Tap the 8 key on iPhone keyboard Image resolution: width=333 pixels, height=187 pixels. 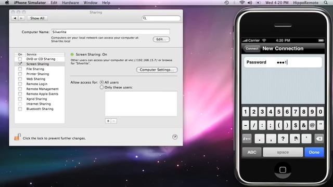point(304,112)
